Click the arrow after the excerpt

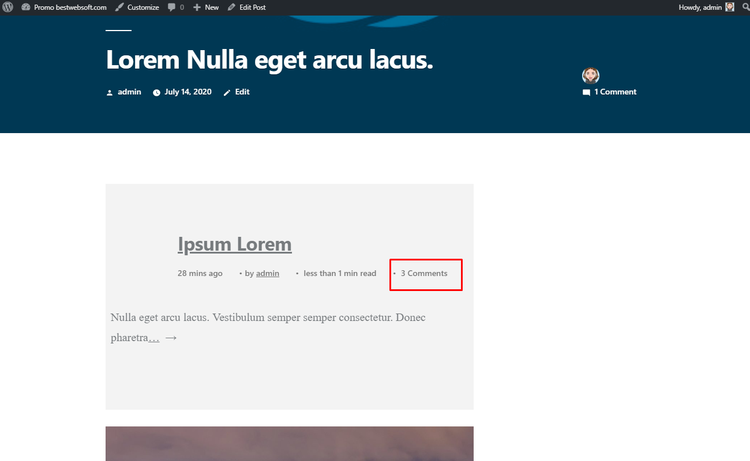pyautogui.click(x=171, y=338)
